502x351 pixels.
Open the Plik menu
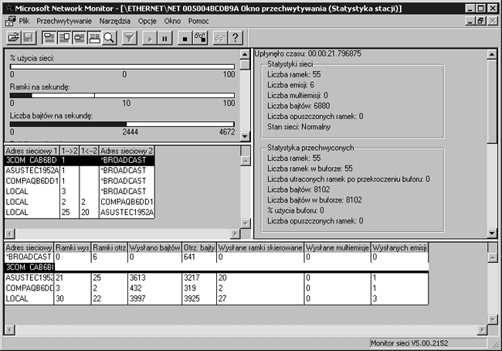tap(24, 21)
